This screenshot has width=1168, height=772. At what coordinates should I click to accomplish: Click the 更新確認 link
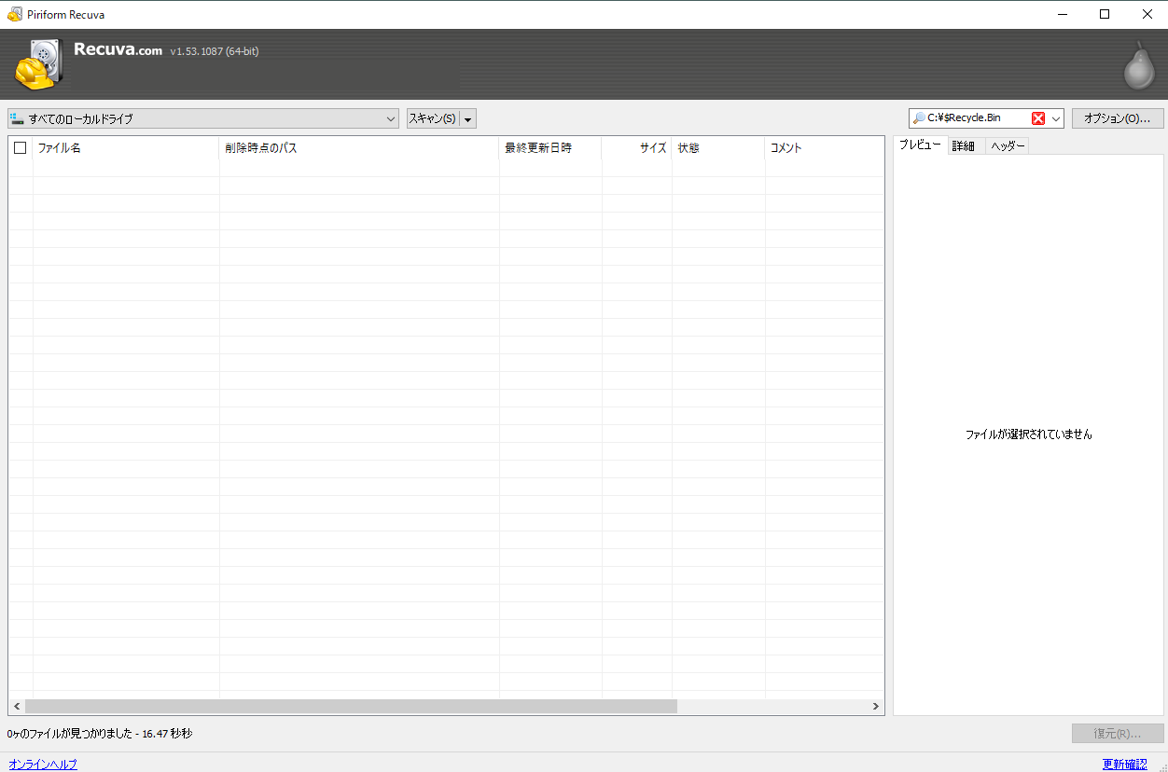click(x=1124, y=765)
